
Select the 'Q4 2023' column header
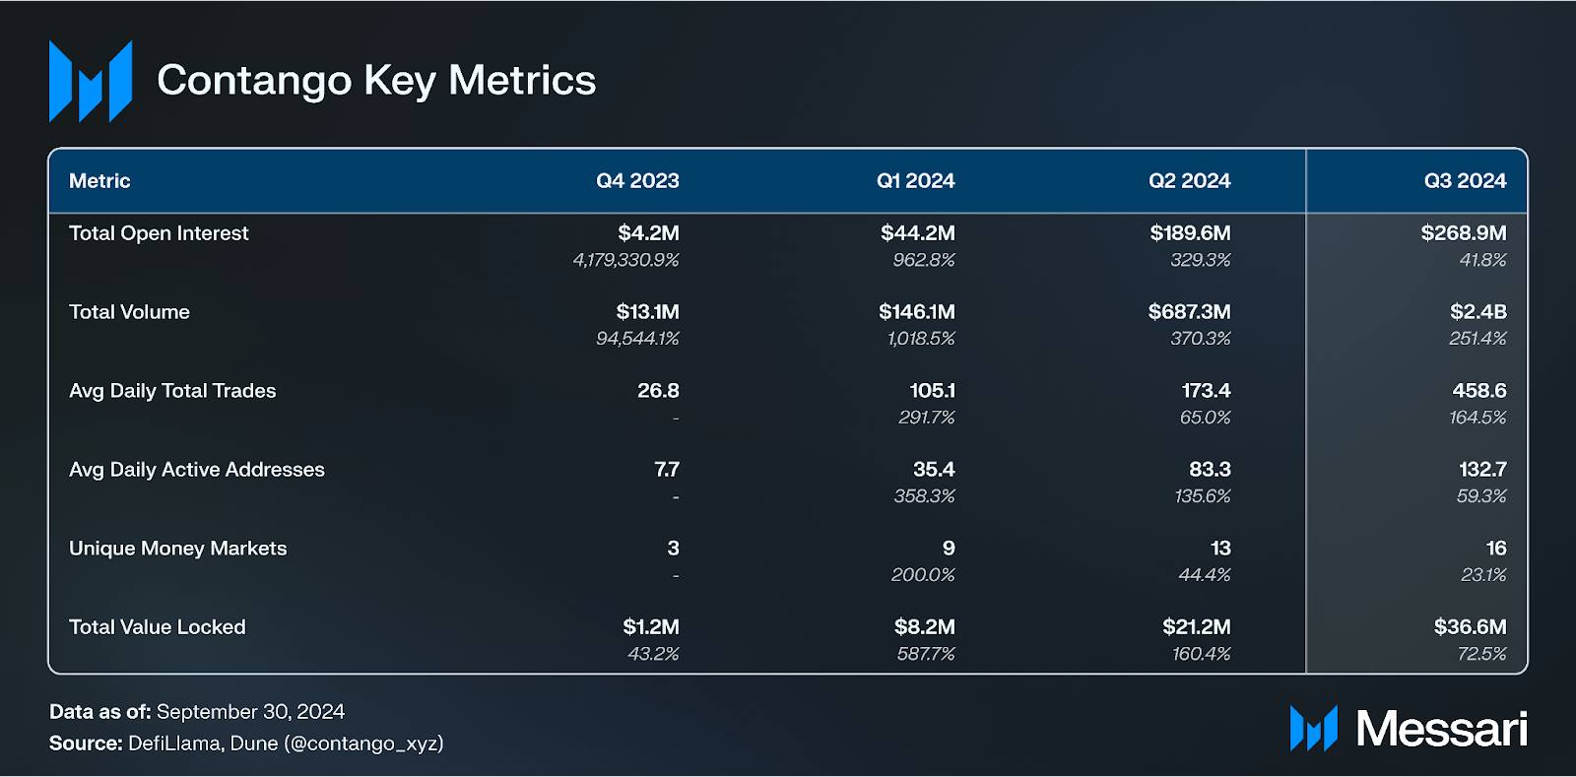(637, 181)
